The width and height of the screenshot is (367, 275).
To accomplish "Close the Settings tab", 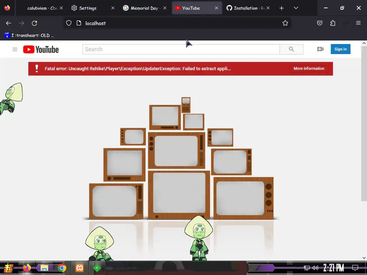I will pos(113,8).
